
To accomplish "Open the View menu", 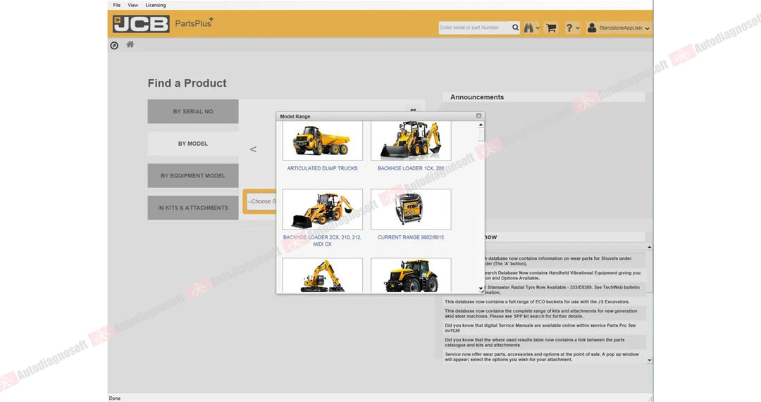I will tap(133, 5).
